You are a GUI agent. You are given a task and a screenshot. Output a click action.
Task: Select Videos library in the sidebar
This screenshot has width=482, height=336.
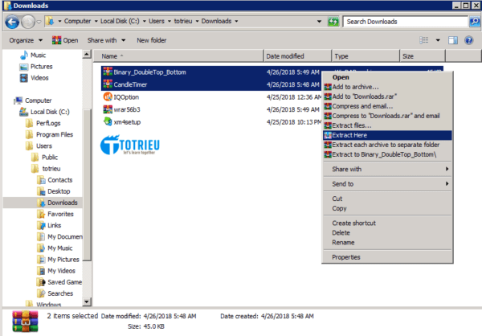pos(34,78)
